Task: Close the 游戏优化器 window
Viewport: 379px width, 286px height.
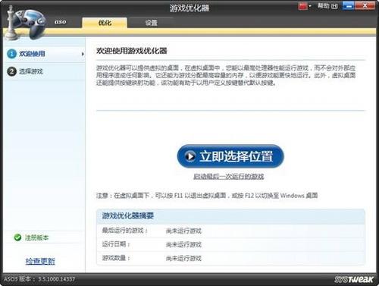Action: coord(365,5)
